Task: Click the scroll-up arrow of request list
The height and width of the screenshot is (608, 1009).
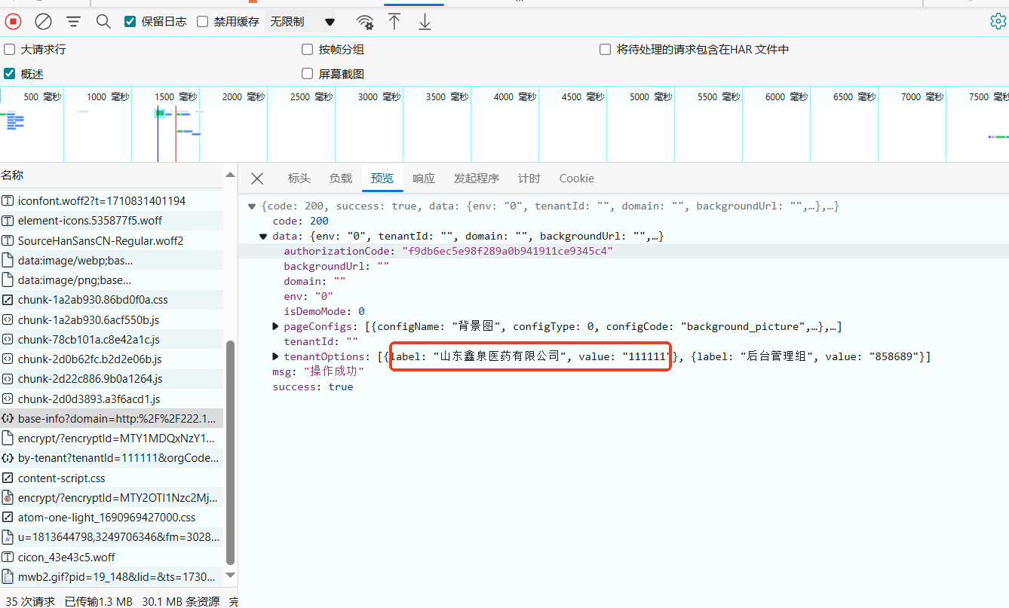Action: pos(231,175)
